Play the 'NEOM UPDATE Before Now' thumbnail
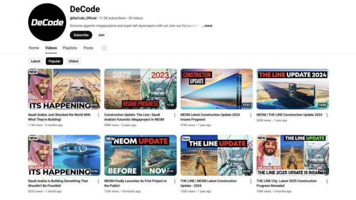The width and height of the screenshot is (356, 200). [x=140, y=156]
